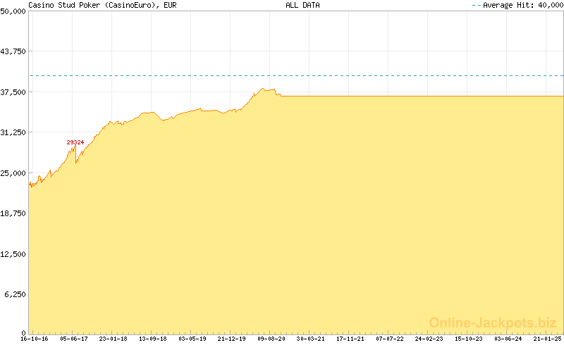564x345 pixels.
Task: Click the 09-08-20 date label
Action: coord(271,339)
